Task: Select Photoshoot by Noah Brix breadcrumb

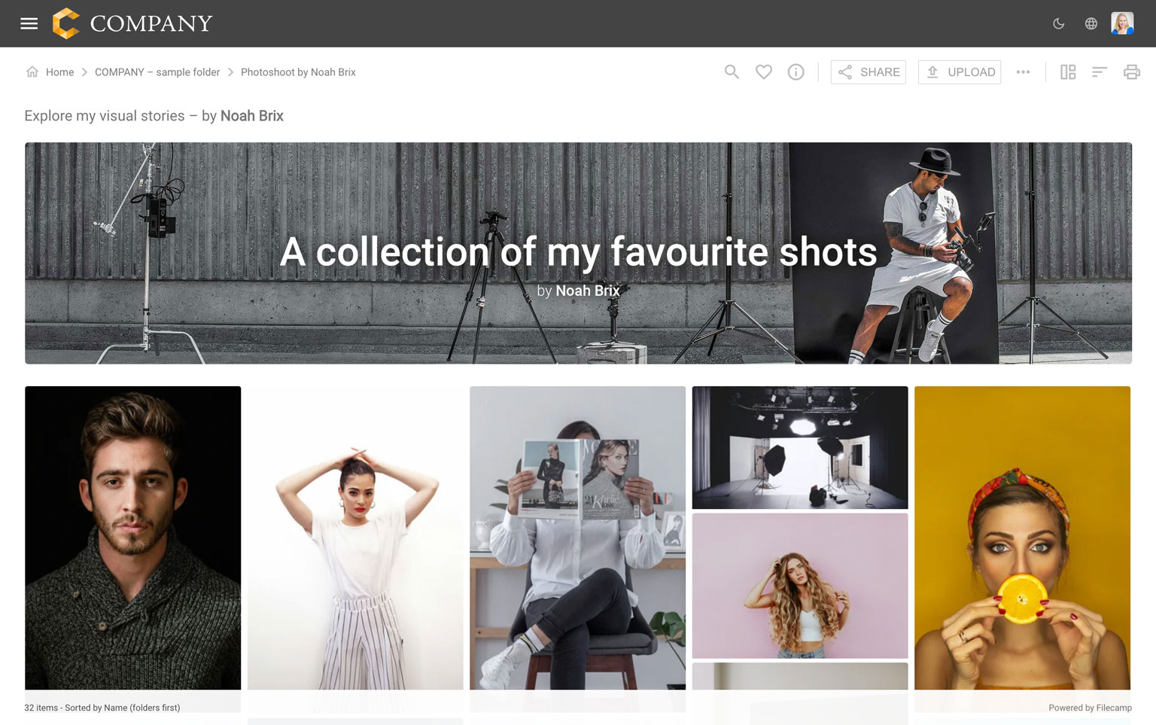Action: tap(298, 72)
